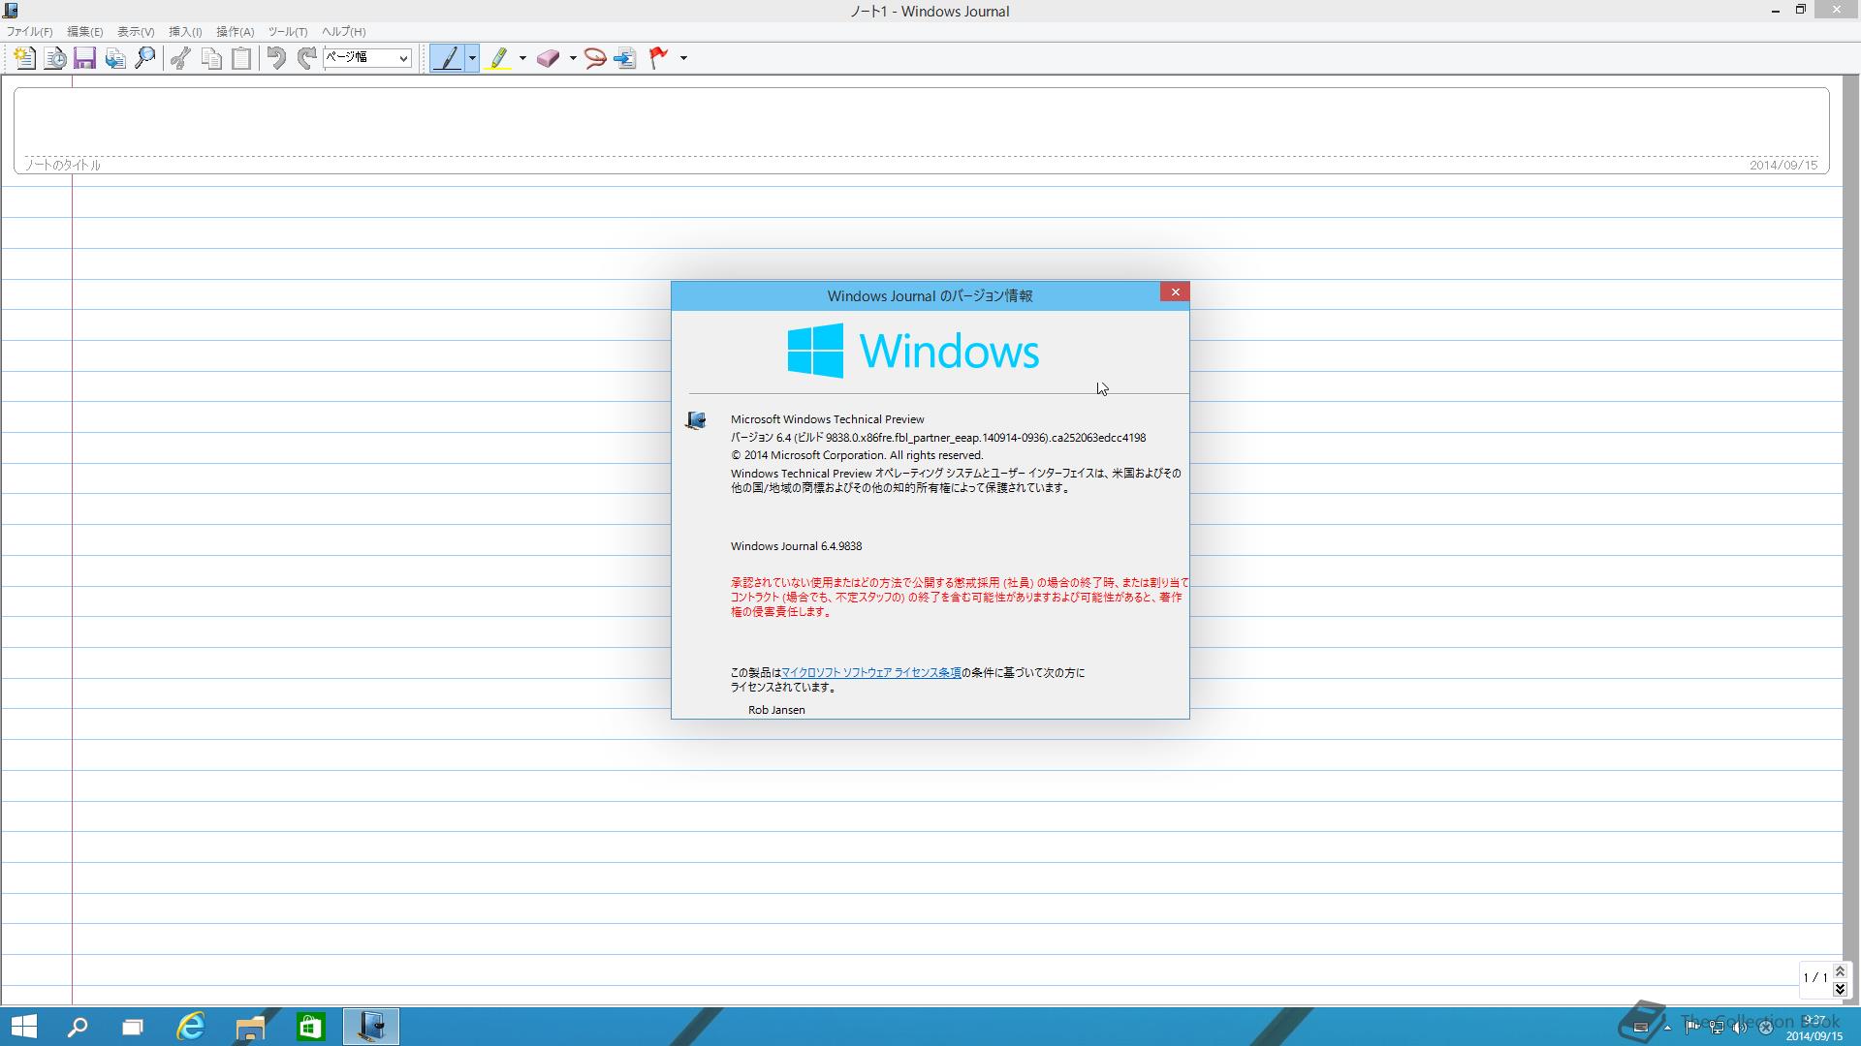Create a new note with toolbar icon
This screenshot has width=1861, height=1046.
(24, 58)
